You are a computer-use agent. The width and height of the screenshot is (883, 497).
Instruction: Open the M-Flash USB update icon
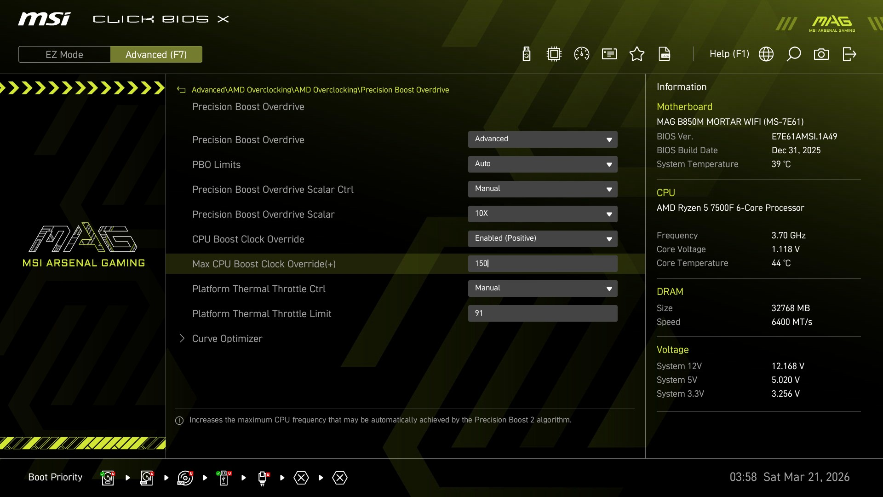point(527,54)
